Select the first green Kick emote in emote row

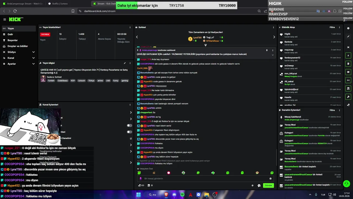[x=139, y=173]
